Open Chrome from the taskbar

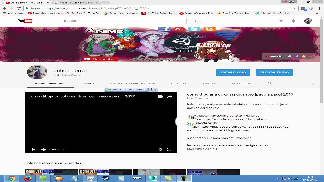pyautogui.click(x=11, y=178)
